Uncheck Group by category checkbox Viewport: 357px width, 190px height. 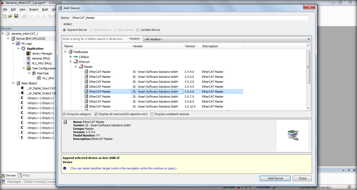click(x=64, y=114)
